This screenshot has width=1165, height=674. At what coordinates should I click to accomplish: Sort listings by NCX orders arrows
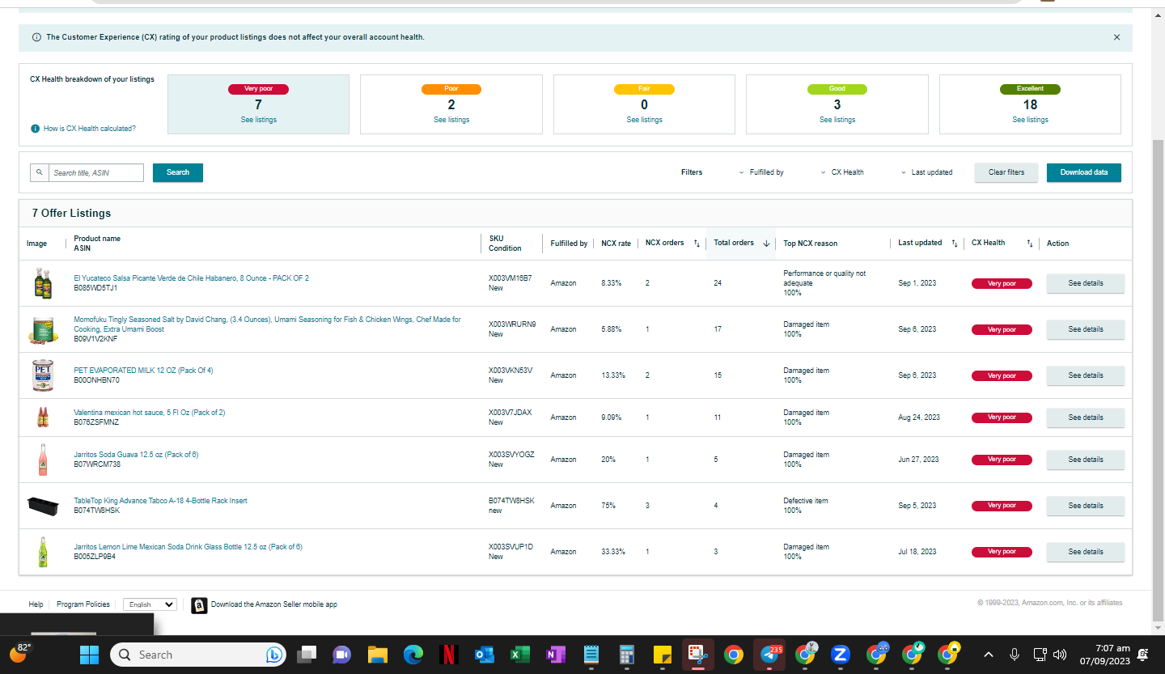[x=697, y=243]
